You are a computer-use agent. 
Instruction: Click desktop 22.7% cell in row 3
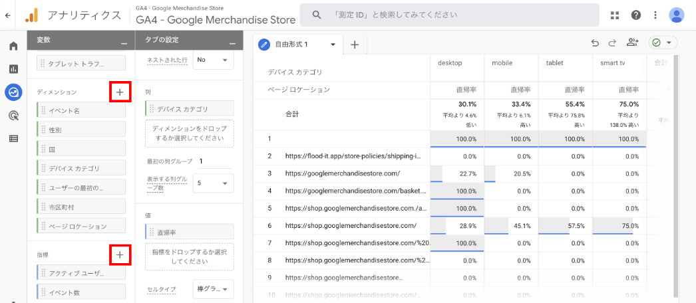[457, 173]
